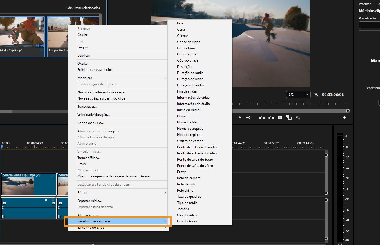Open the 1/2 playback resolution dropdown

click(x=298, y=95)
